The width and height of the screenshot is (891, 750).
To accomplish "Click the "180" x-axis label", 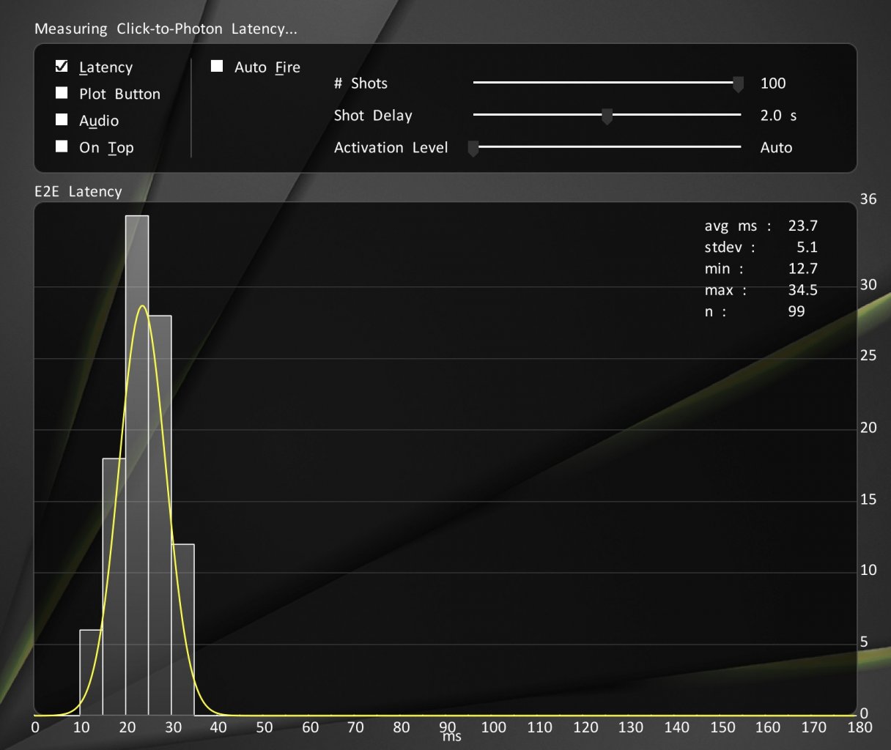I will pos(859,727).
